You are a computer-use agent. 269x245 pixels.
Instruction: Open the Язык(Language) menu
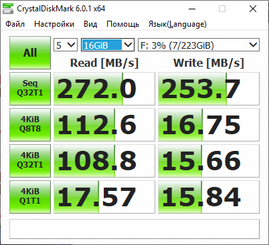pyautogui.click(x=177, y=24)
